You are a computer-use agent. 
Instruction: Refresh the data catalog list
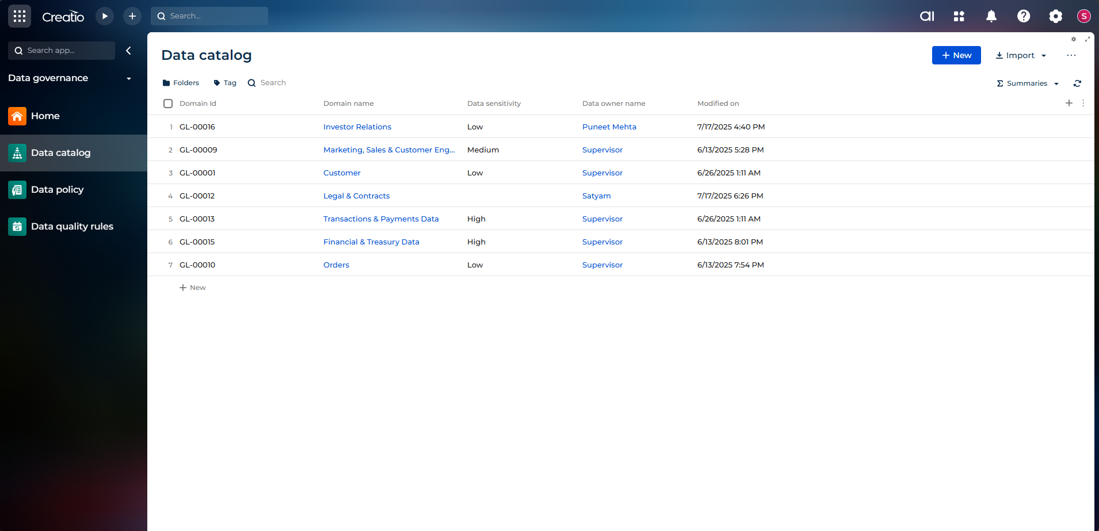click(x=1077, y=83)
